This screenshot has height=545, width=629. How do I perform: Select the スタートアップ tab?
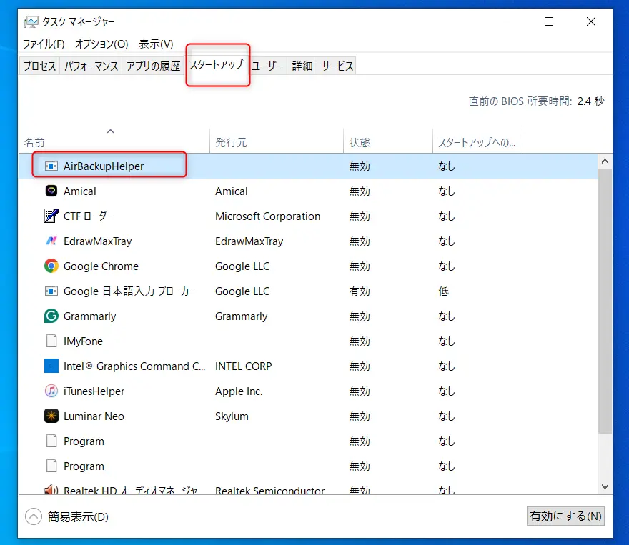click(x=217, y=64)
